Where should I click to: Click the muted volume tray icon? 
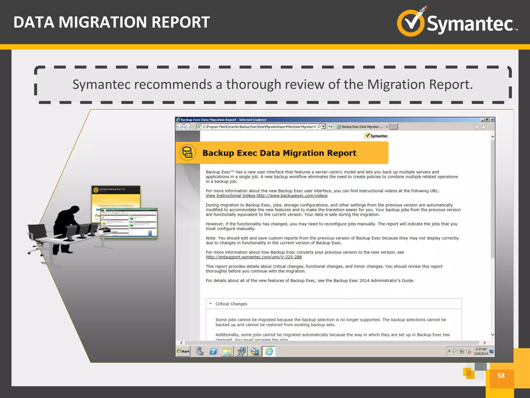469,352
